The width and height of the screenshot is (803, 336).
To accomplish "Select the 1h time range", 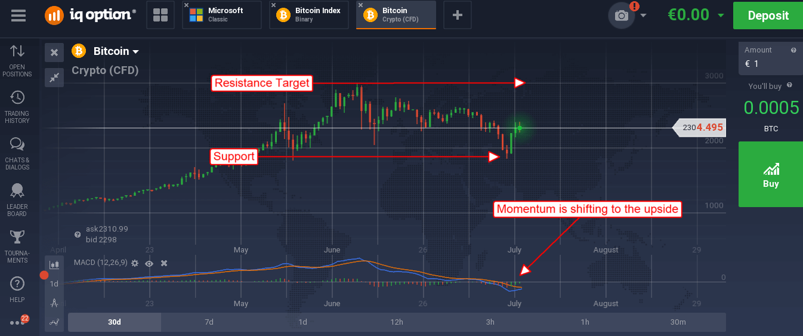I will (x=585, y=322).
